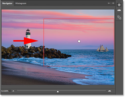Click the sailboat in the Navigator preview
Viewport: 125px width, 97px height.
coord(102,48)
